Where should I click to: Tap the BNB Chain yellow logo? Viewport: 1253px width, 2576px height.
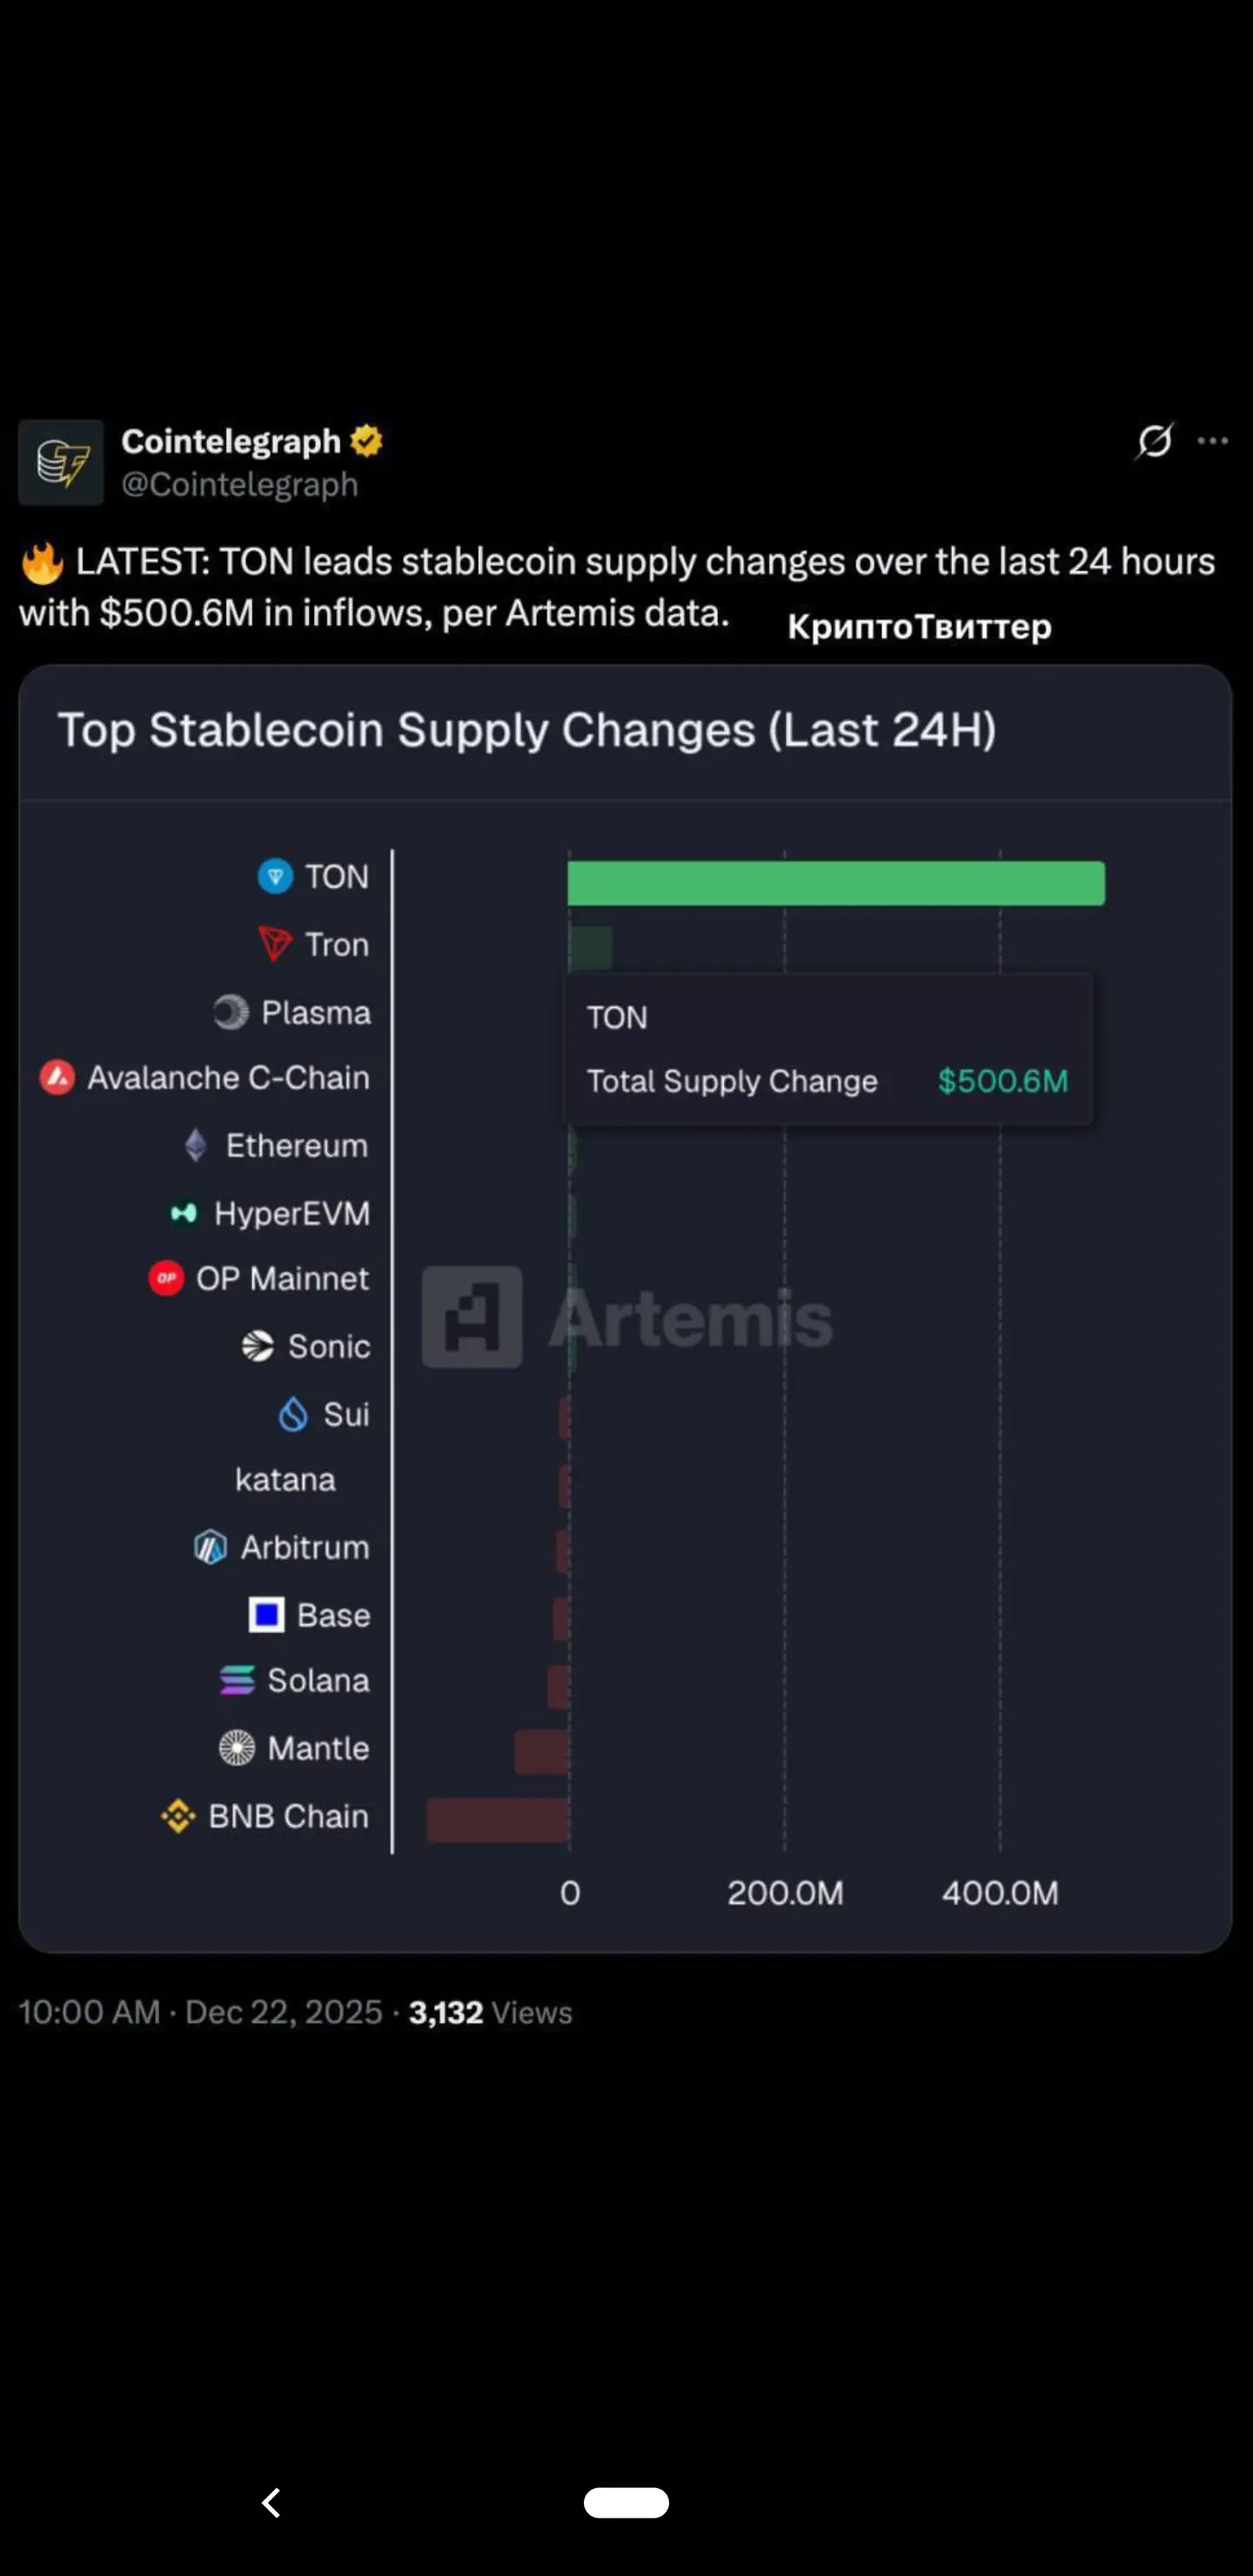(x=178, y=1815)
